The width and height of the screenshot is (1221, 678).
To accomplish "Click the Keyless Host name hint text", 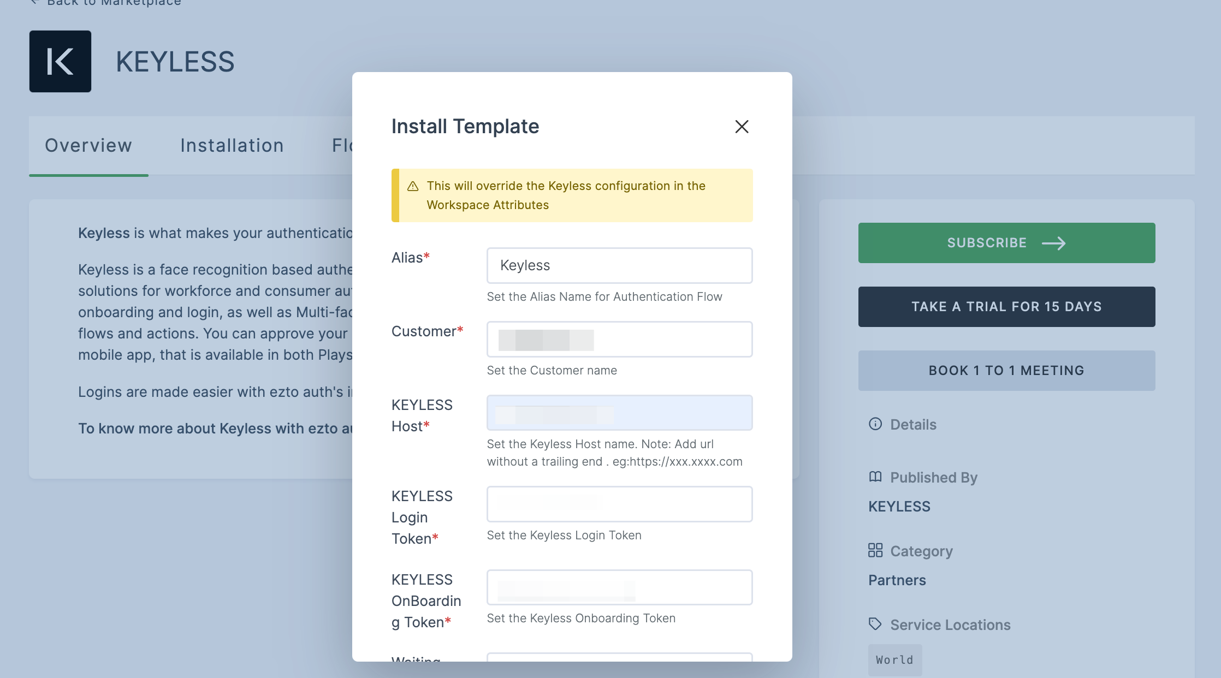I will (x=614, y=453).
